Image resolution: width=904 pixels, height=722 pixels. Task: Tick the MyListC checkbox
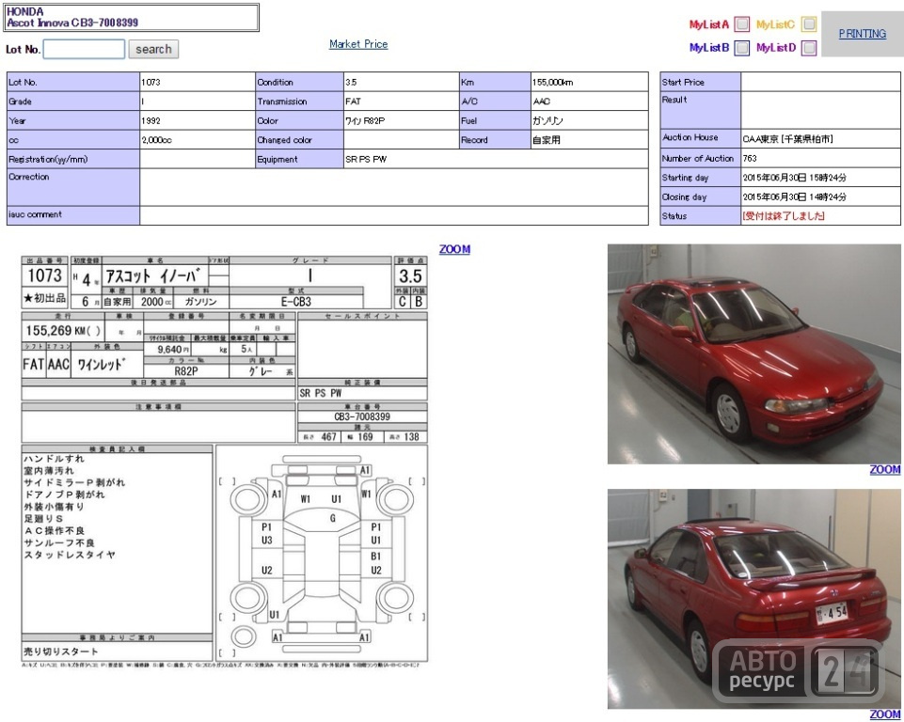(809, 24)
